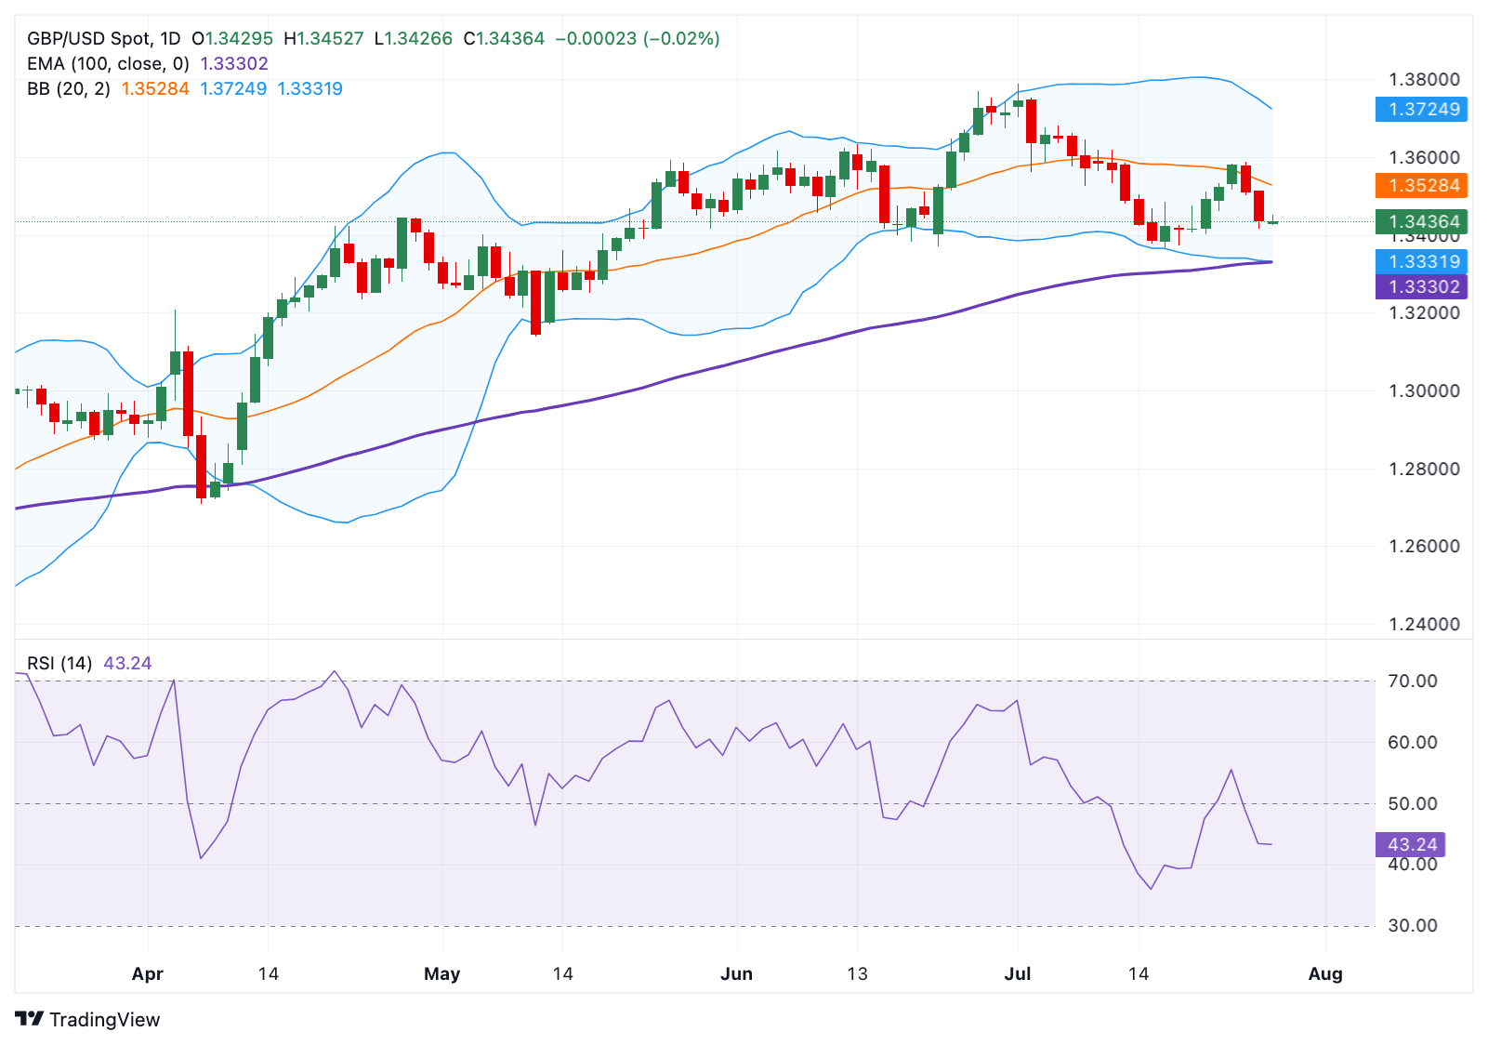Click the RSI (14) indicator label
Screen dimensions: 1488x1045
point(59,663)
